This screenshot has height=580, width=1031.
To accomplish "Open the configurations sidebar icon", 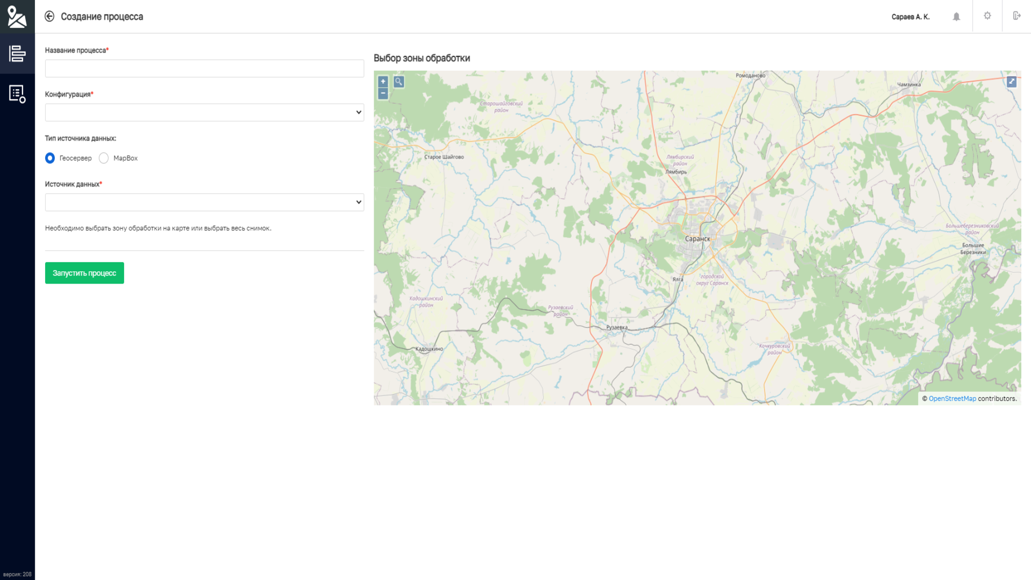I will point(17,94).
